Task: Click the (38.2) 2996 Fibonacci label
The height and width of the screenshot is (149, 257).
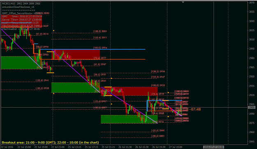Action: tap(42, 47)
